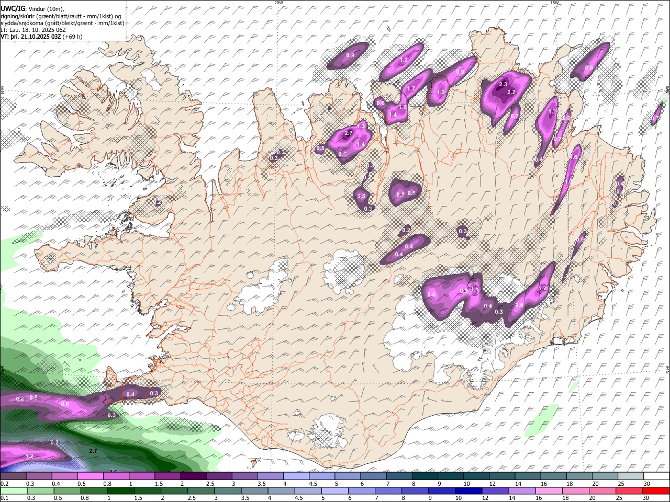Click the '12' label on the rain legend
Viewport: 670px width, 502px height.
[485, 498]
